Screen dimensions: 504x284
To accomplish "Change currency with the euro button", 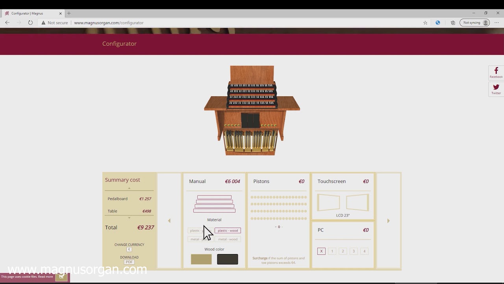I will click(x=129, y=249).
